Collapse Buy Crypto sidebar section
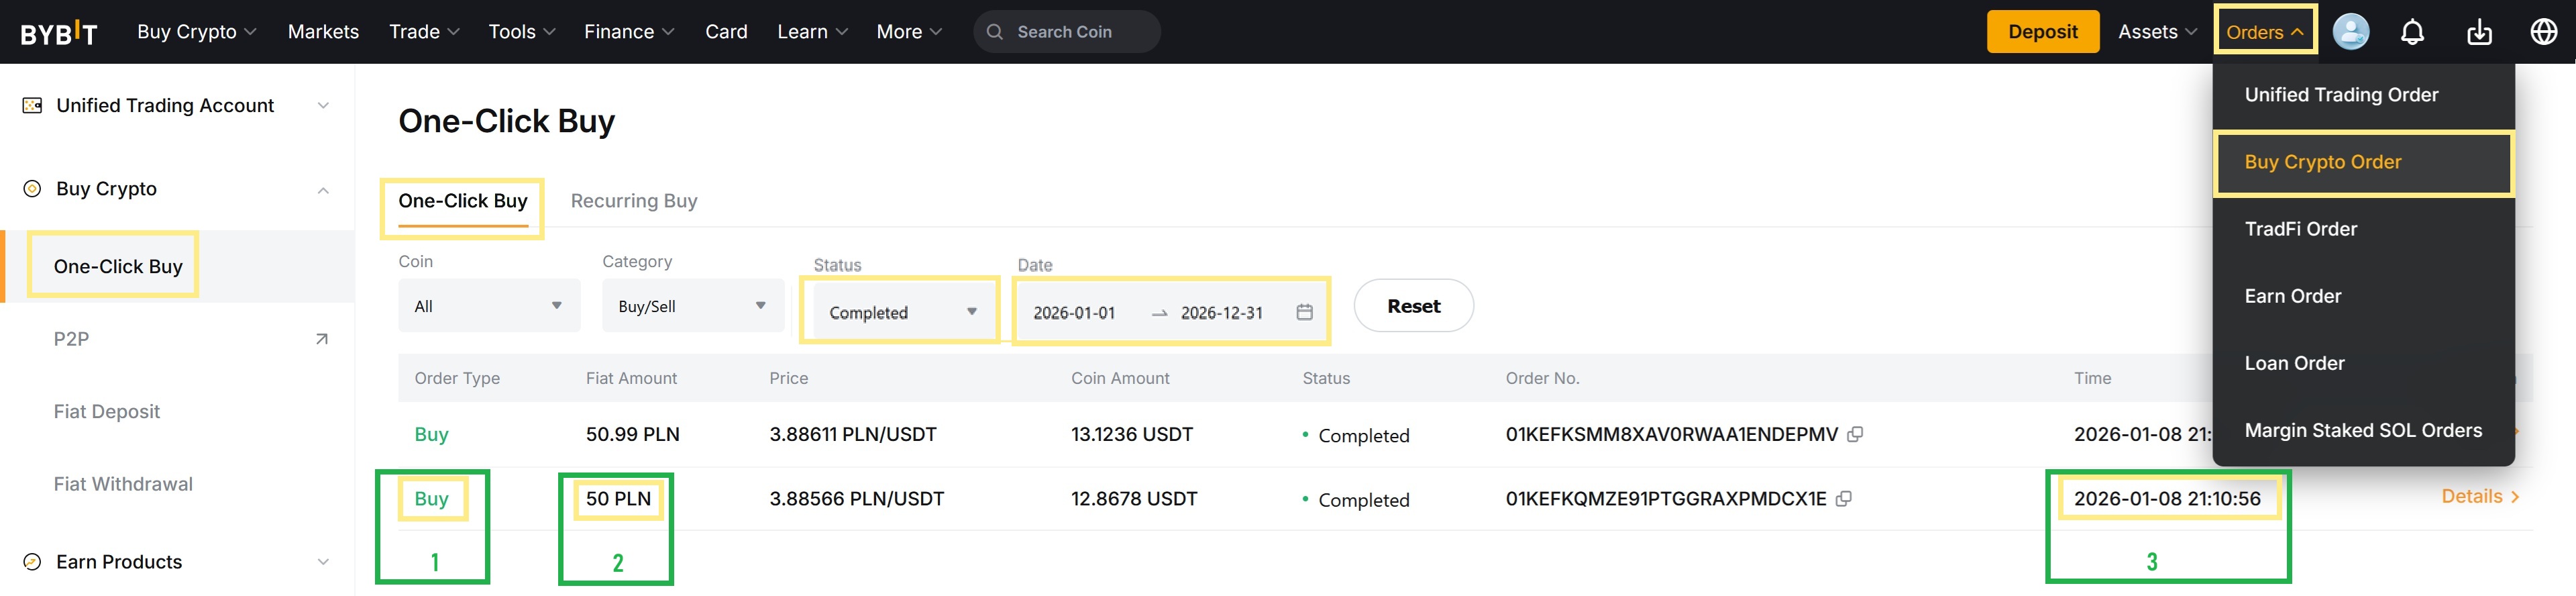2576x596 pixels. click(323, 190)
